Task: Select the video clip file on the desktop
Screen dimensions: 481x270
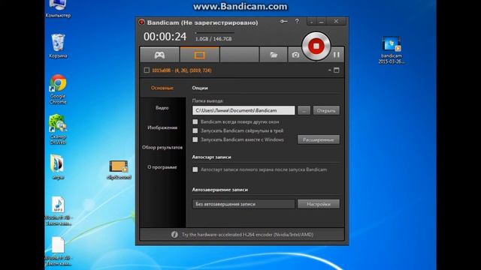Action: pyautogui.click(x=119, y=170)
